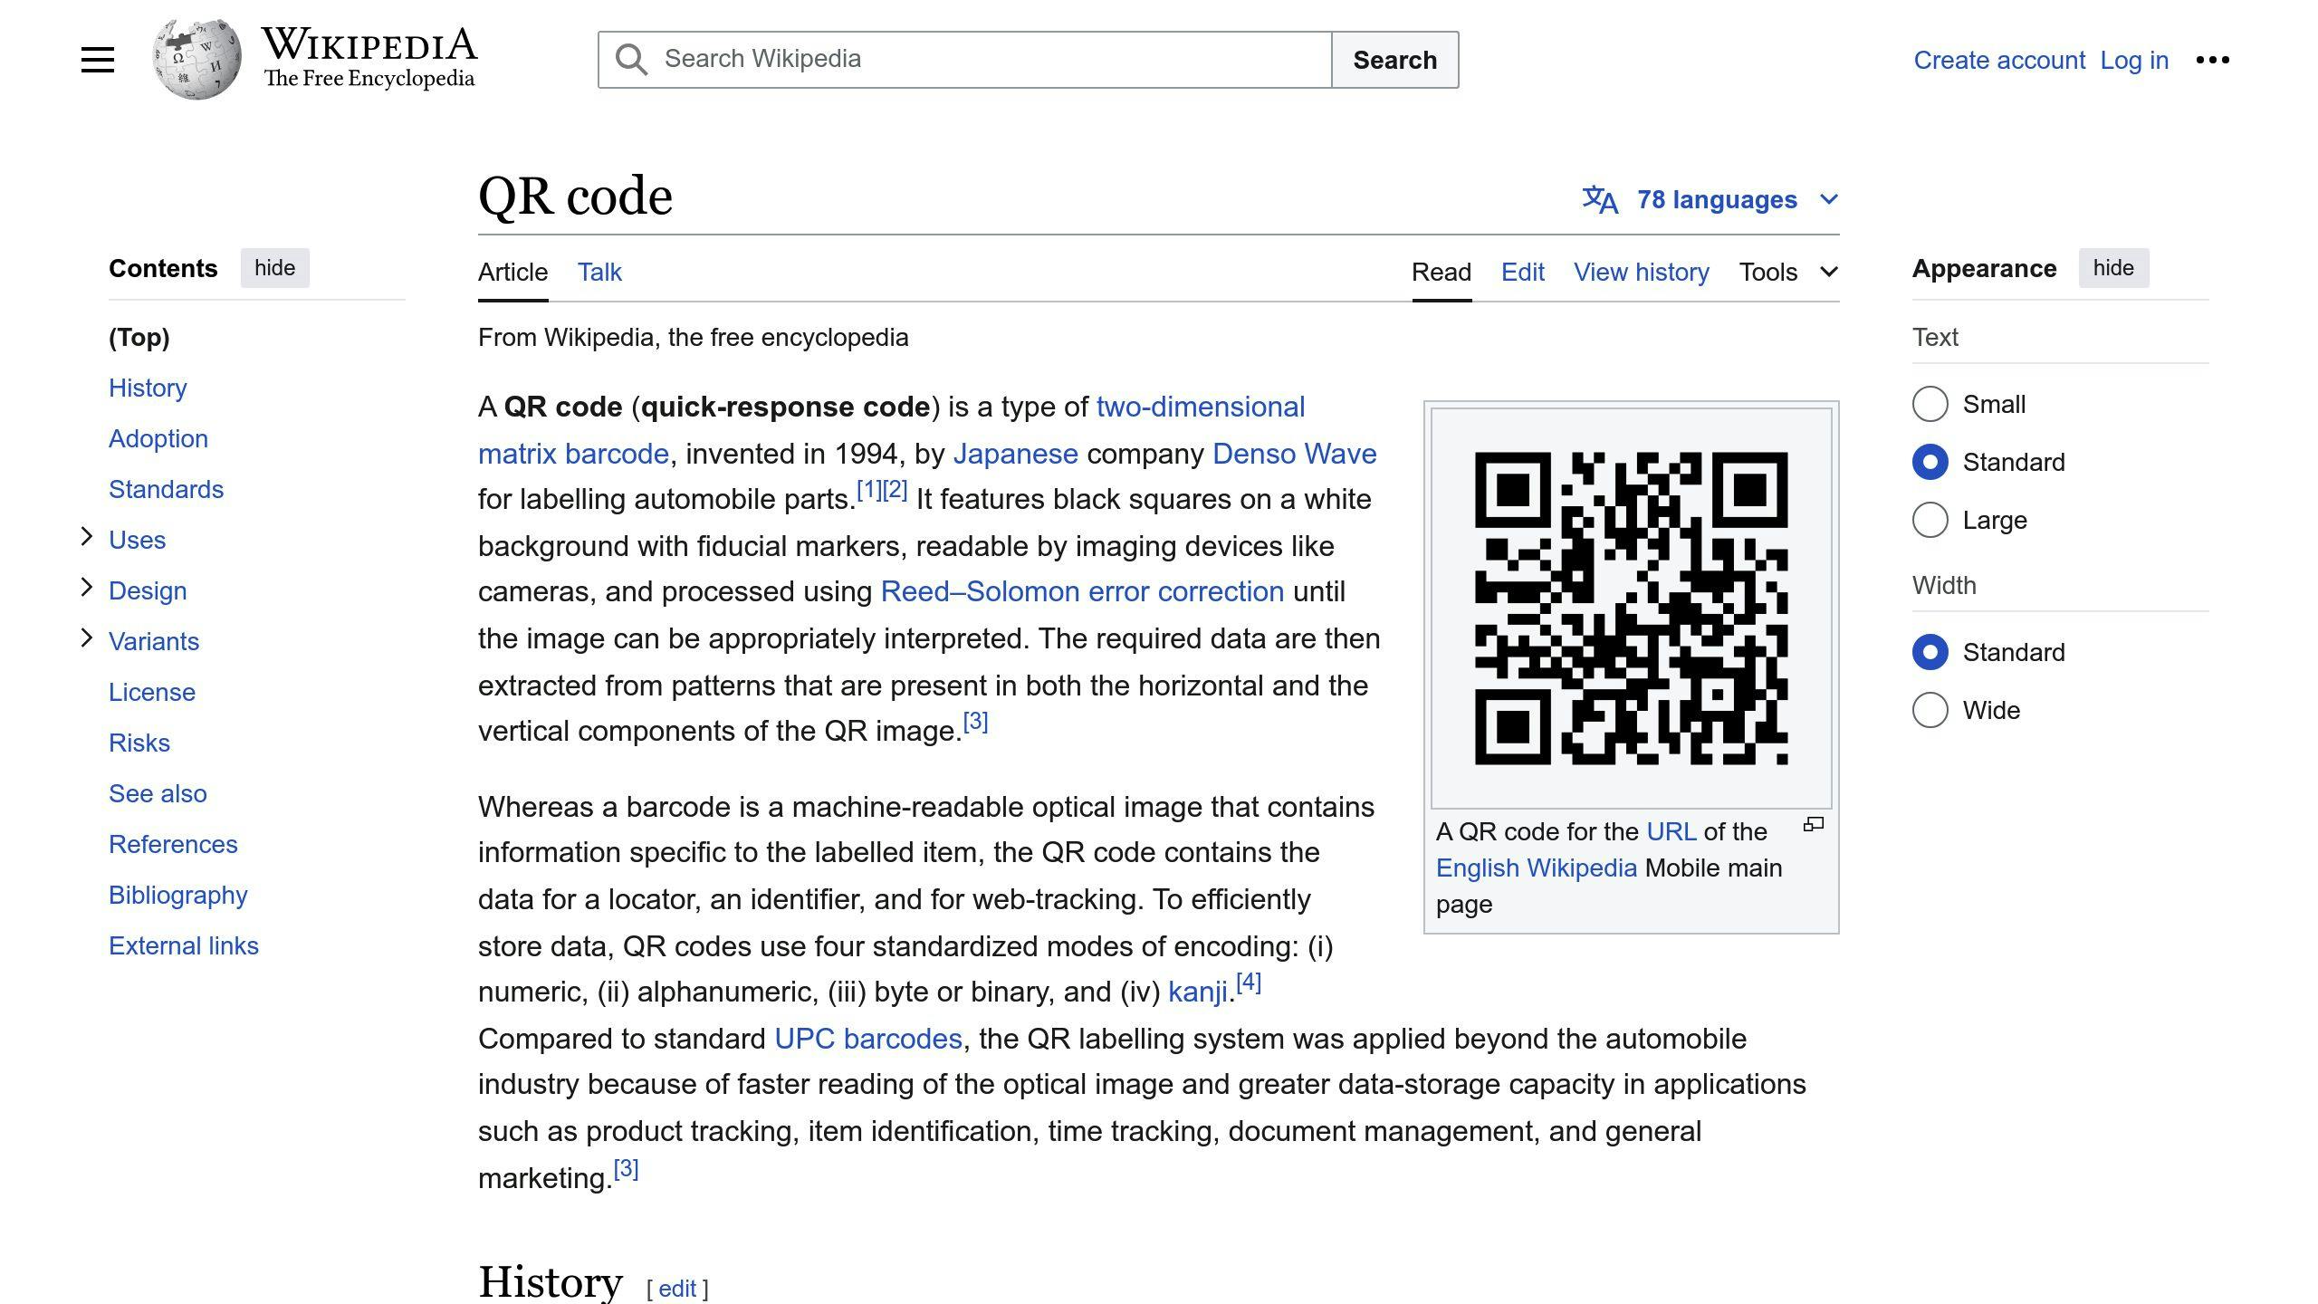This screenshot has height=1304, width=2318.
Task: Expand the Variants section in contents
Action: pos(87,638)
